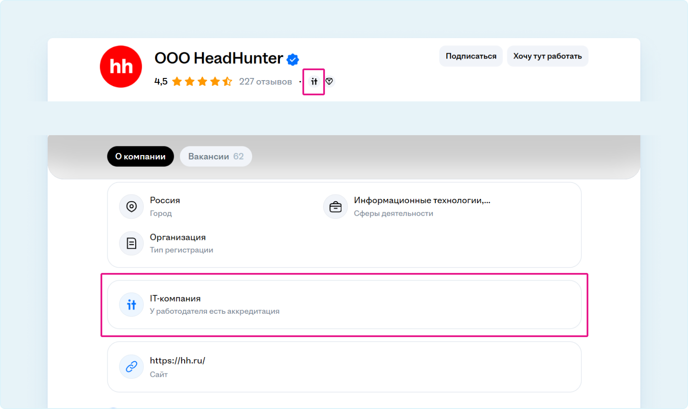
Task: Click the ООО HeadHunter company name
Action: (x=219, y=58)
